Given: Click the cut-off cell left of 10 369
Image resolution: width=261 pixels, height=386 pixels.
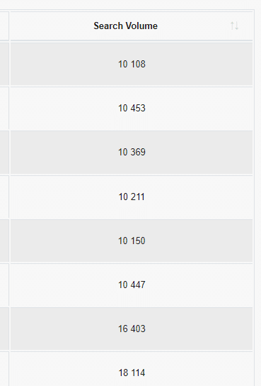Looking at the screenshot, I should pyautogui.click(x=4, y=153).
